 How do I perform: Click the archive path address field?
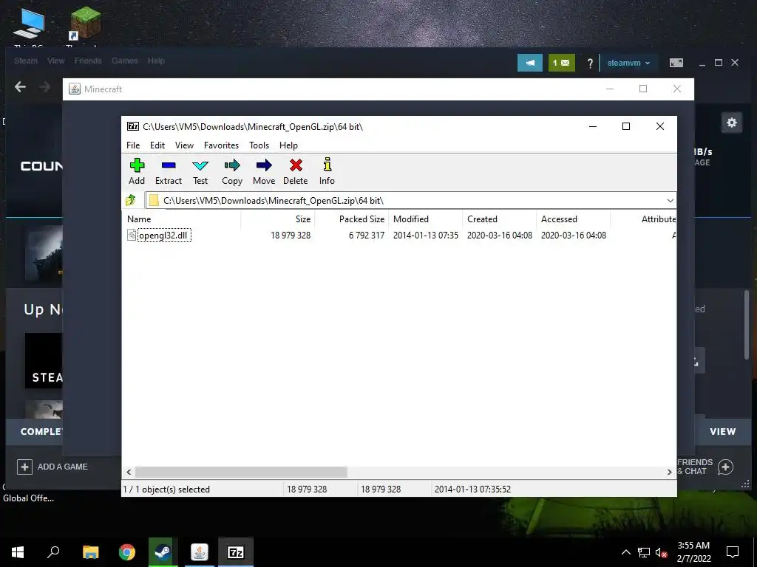(x=406, y=201)
